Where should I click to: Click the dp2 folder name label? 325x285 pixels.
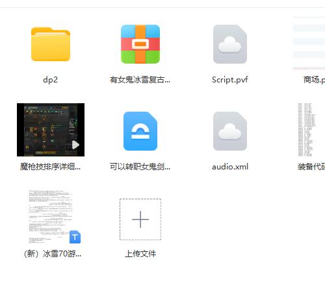51,80
